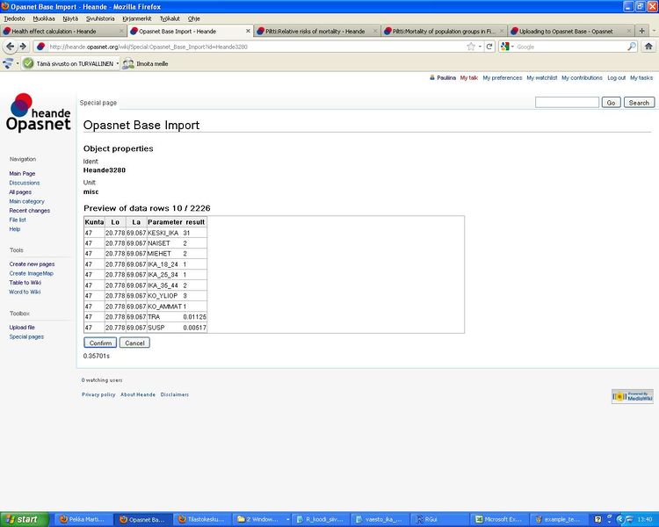The image size is (659, 527).
Task: Confirm the data import
Action: click(100, 343)
